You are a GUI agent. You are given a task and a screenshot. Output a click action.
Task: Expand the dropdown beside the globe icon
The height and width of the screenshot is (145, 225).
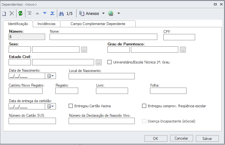click(x=119, y=13)
